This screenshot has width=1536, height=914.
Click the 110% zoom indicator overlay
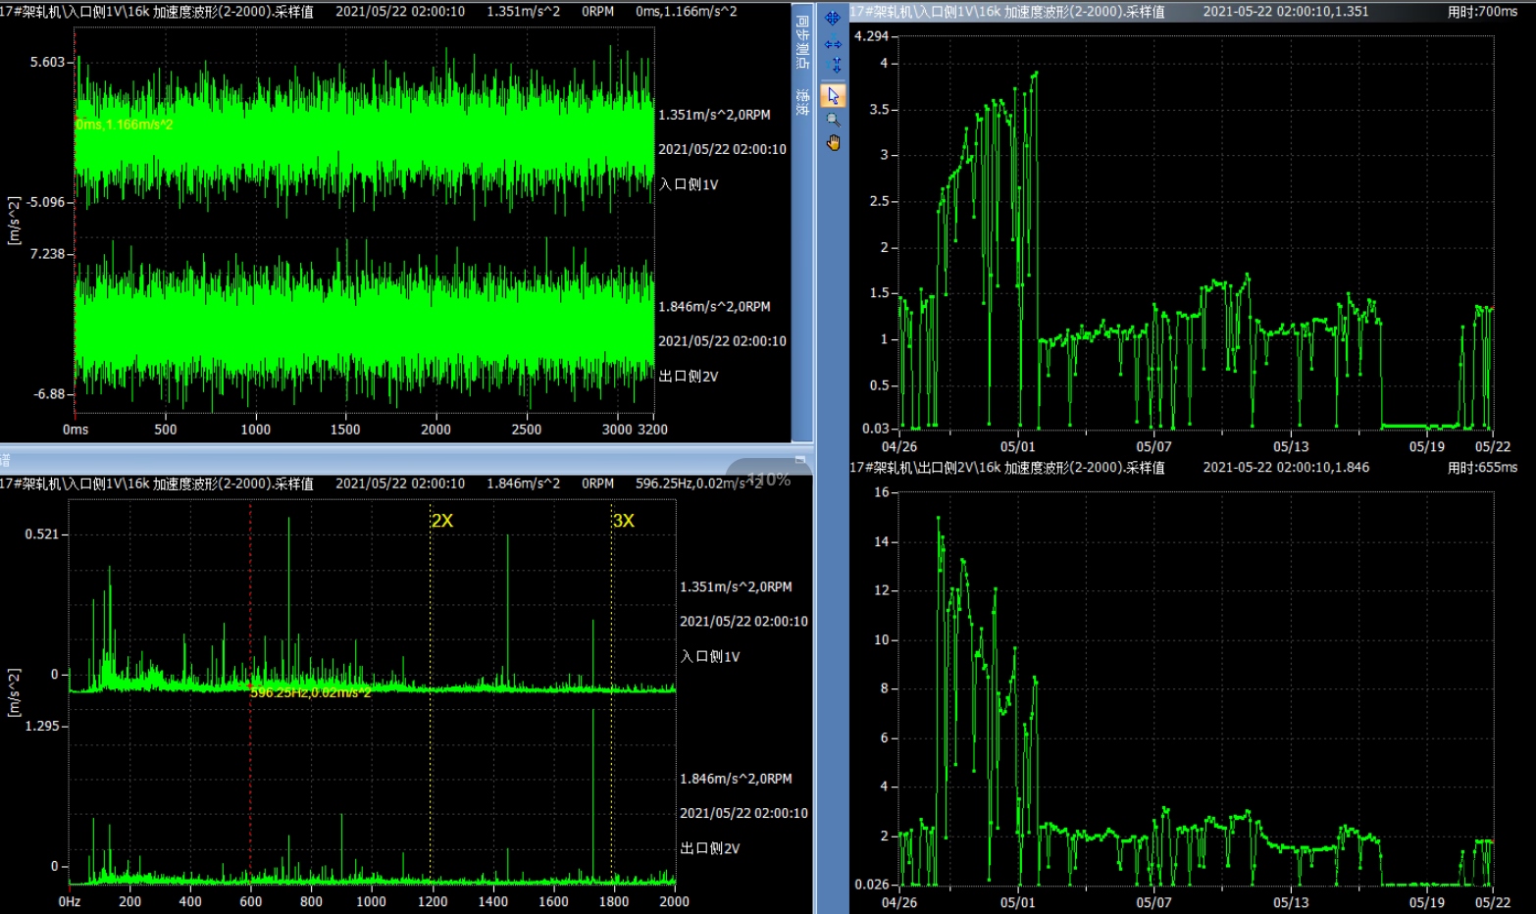pos(768,480)
